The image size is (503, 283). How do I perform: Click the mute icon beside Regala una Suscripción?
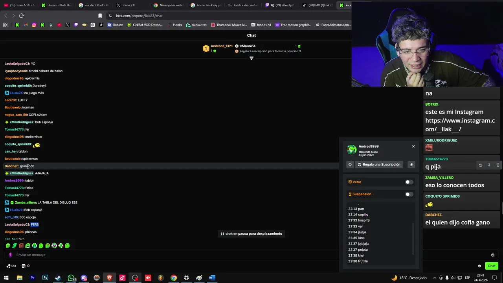[x=411, y=165]
